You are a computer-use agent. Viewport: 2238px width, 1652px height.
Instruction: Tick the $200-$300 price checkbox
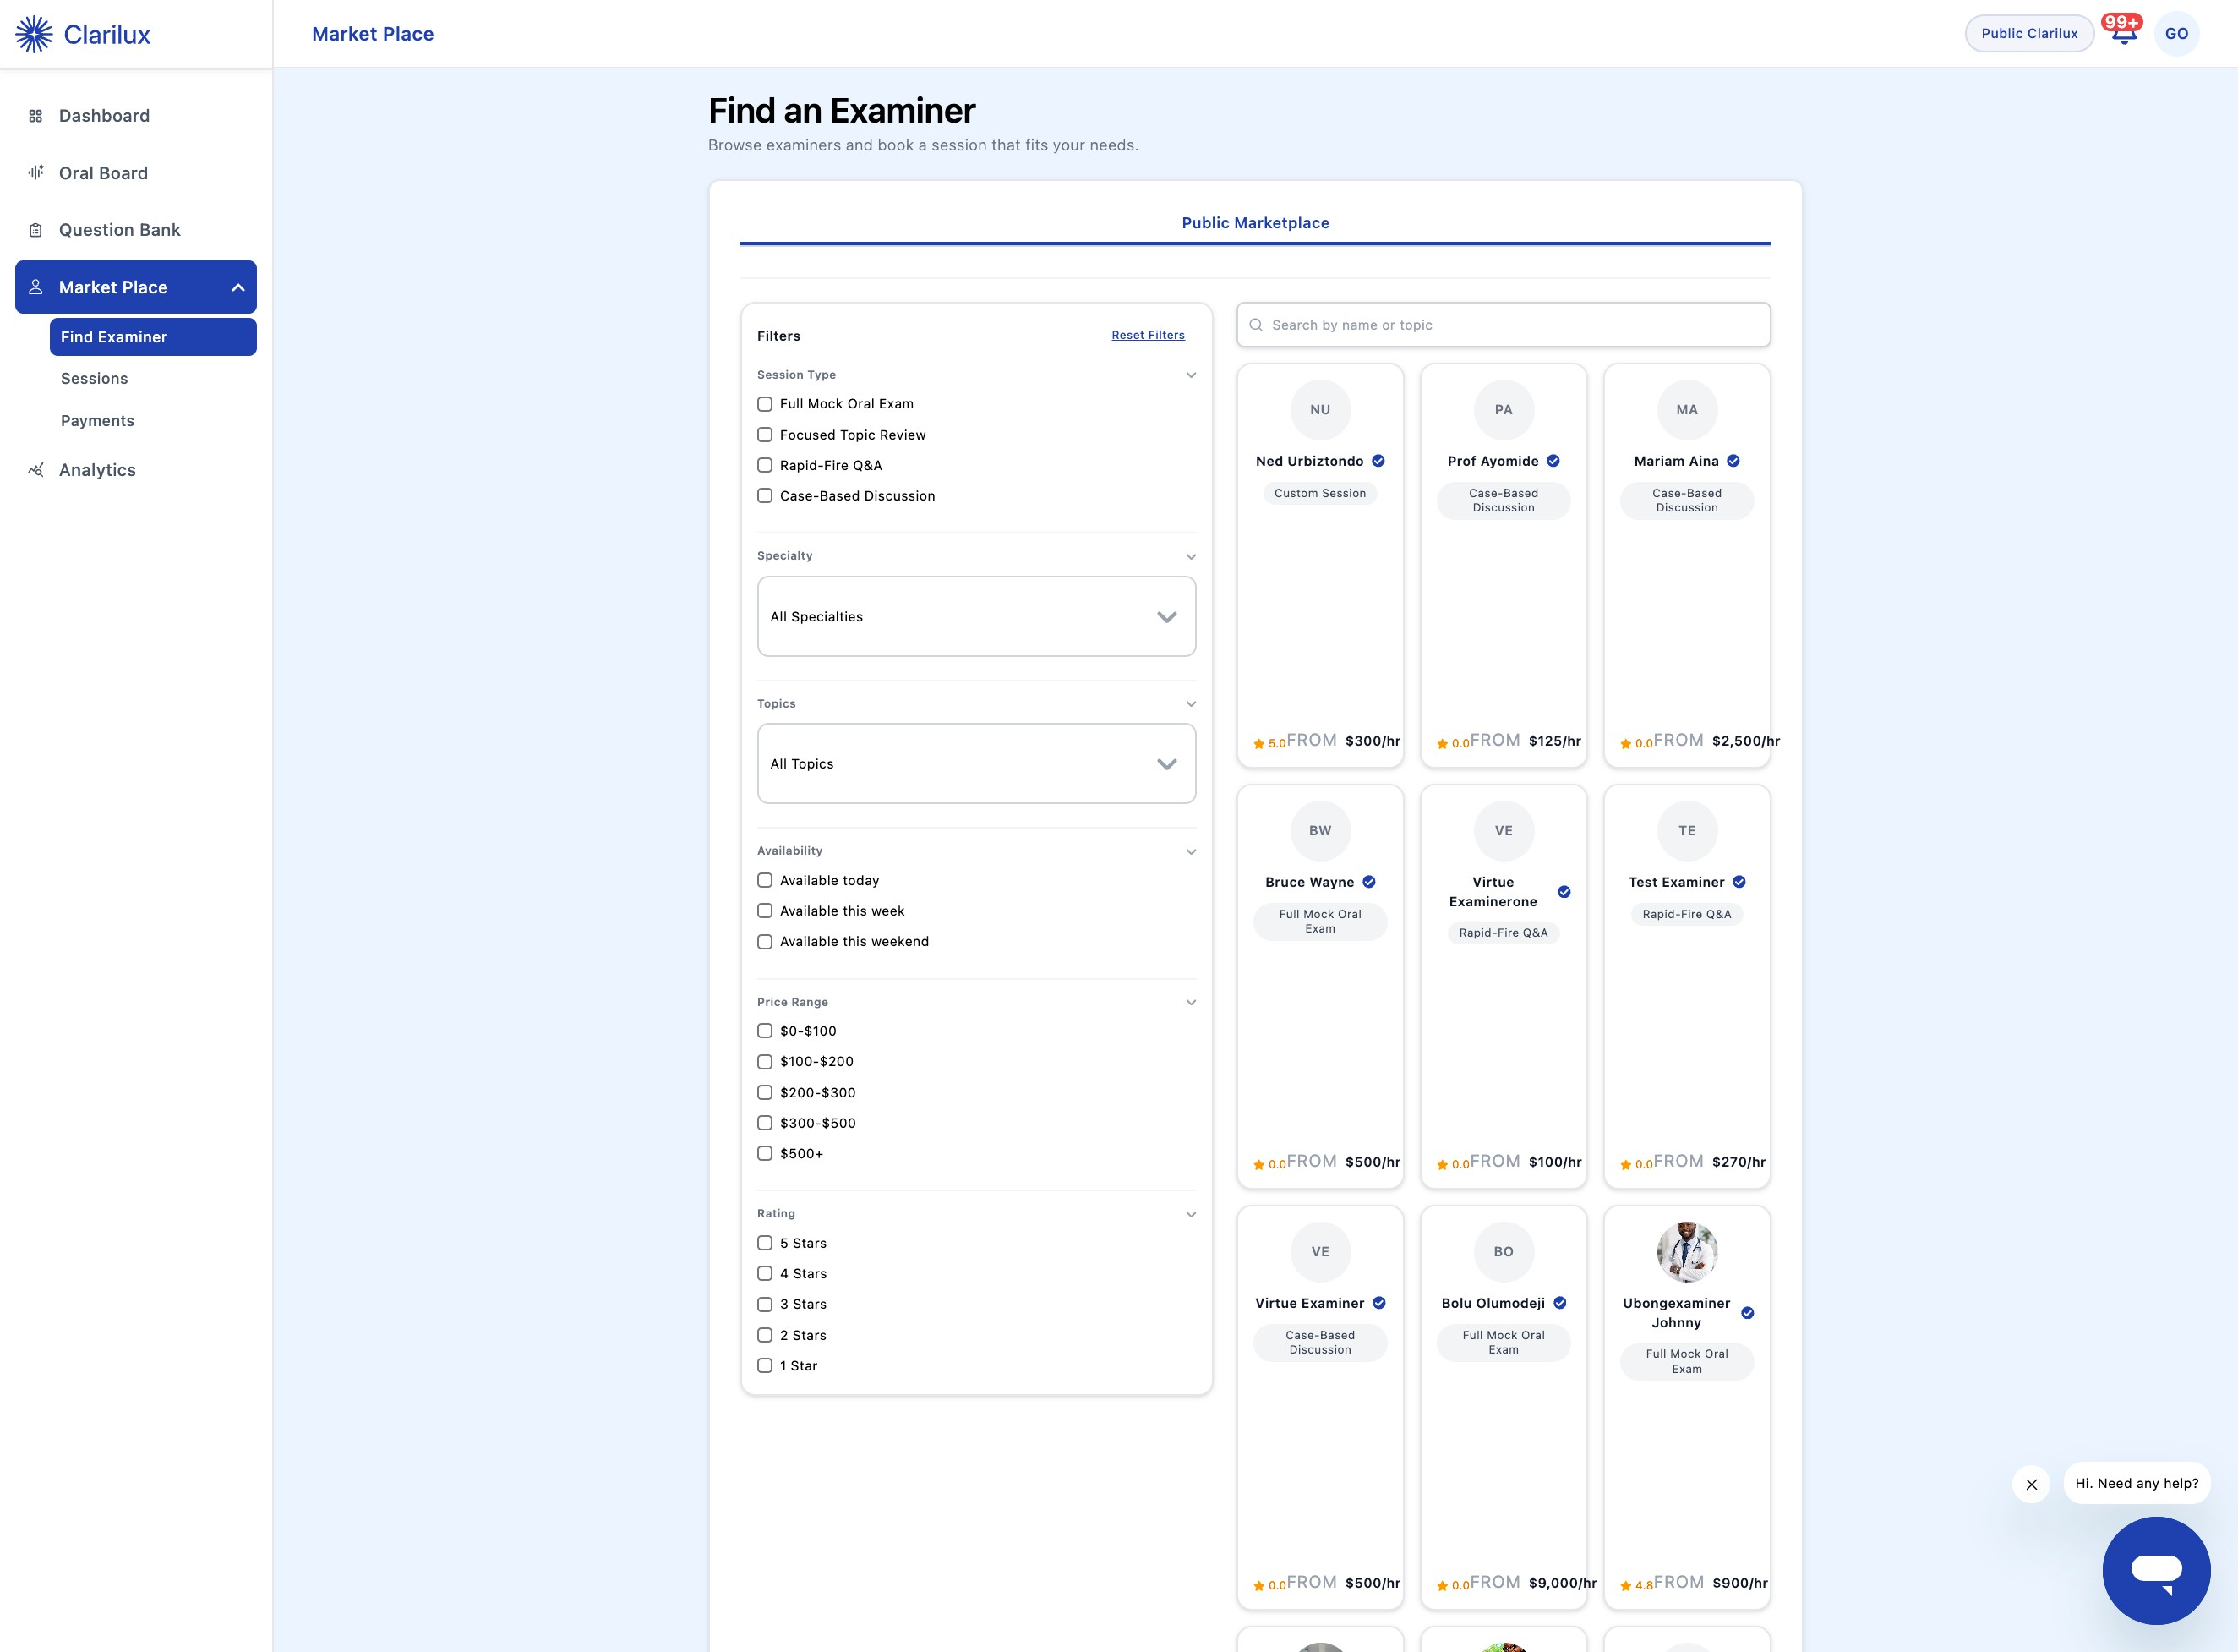(765, 1093)
